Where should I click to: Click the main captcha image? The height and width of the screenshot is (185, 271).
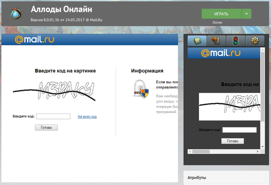[x=54, y=91]
